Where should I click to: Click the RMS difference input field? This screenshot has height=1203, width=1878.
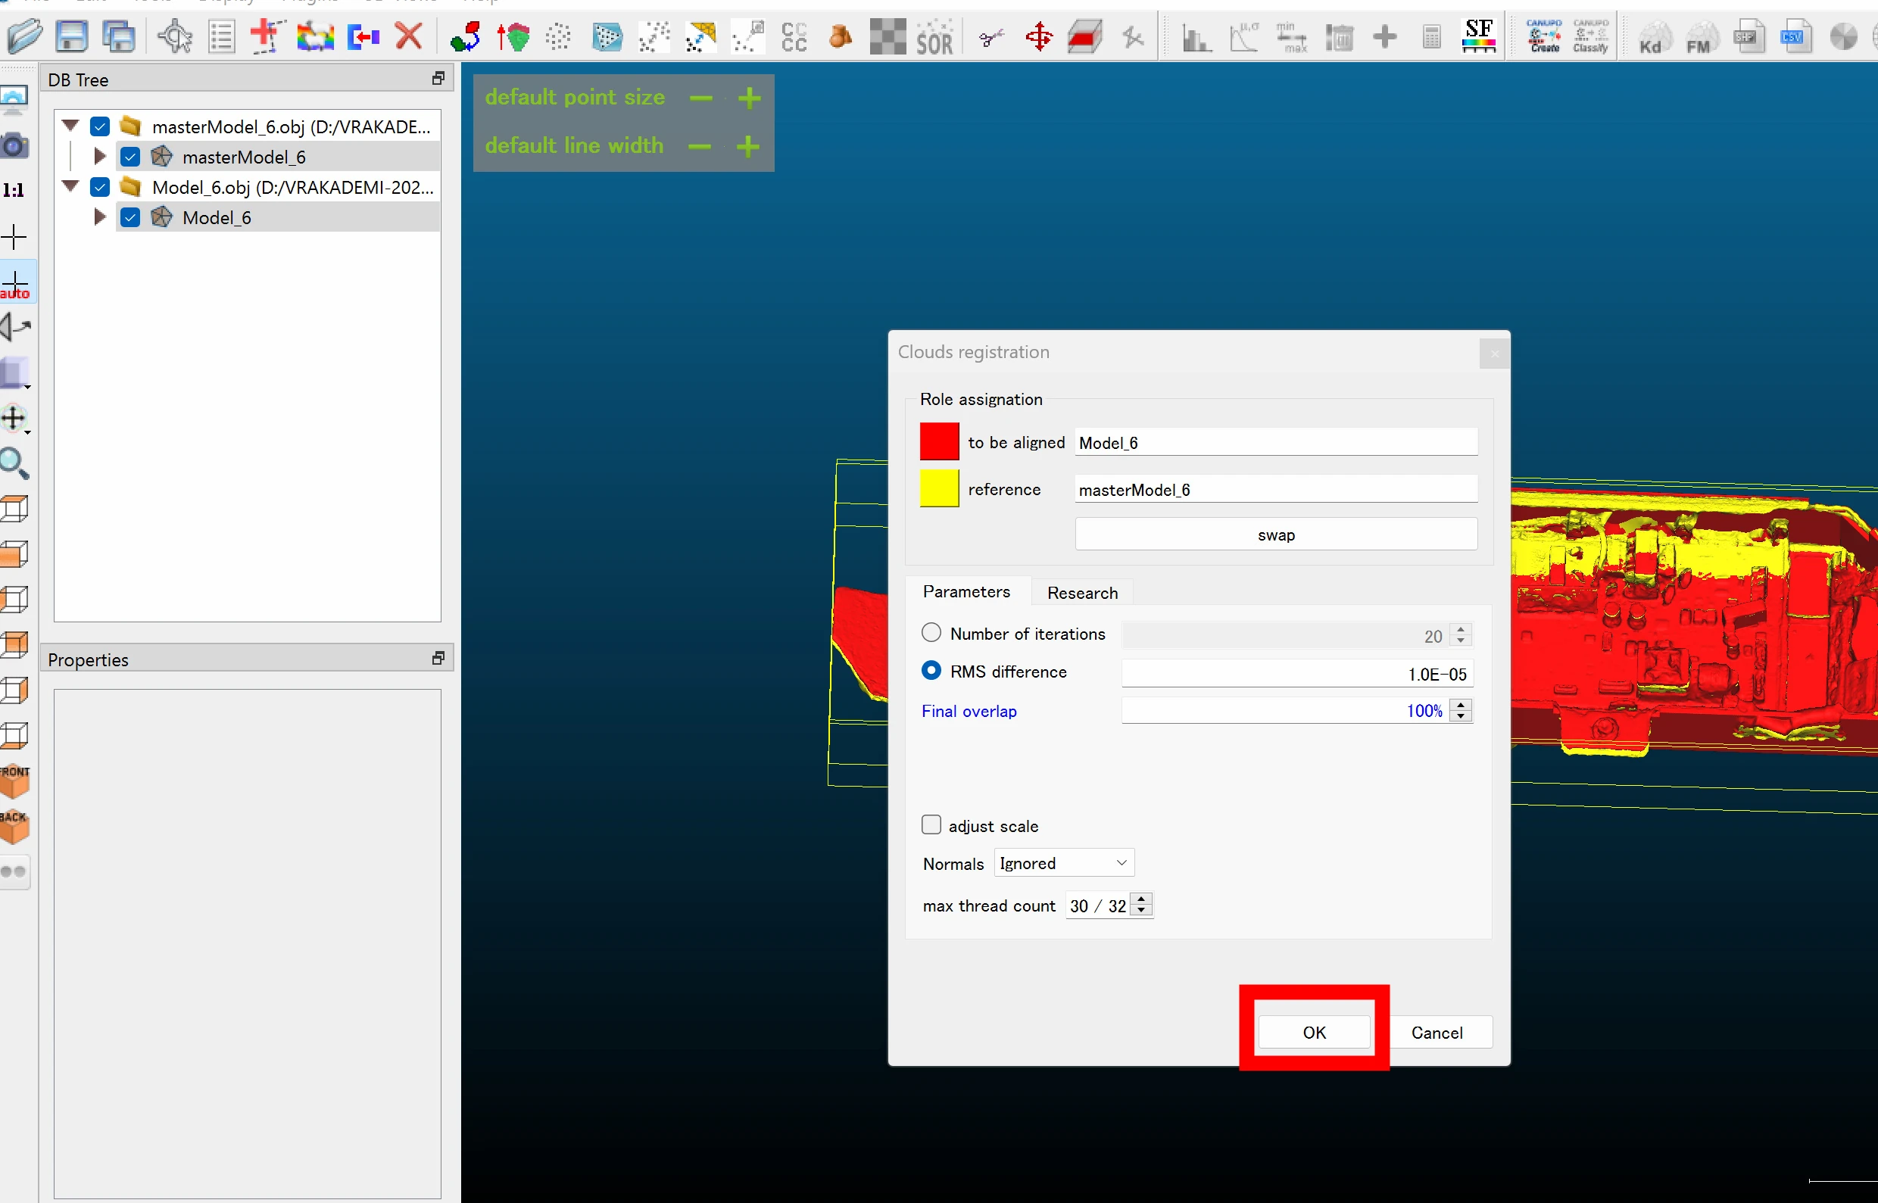1296,673
